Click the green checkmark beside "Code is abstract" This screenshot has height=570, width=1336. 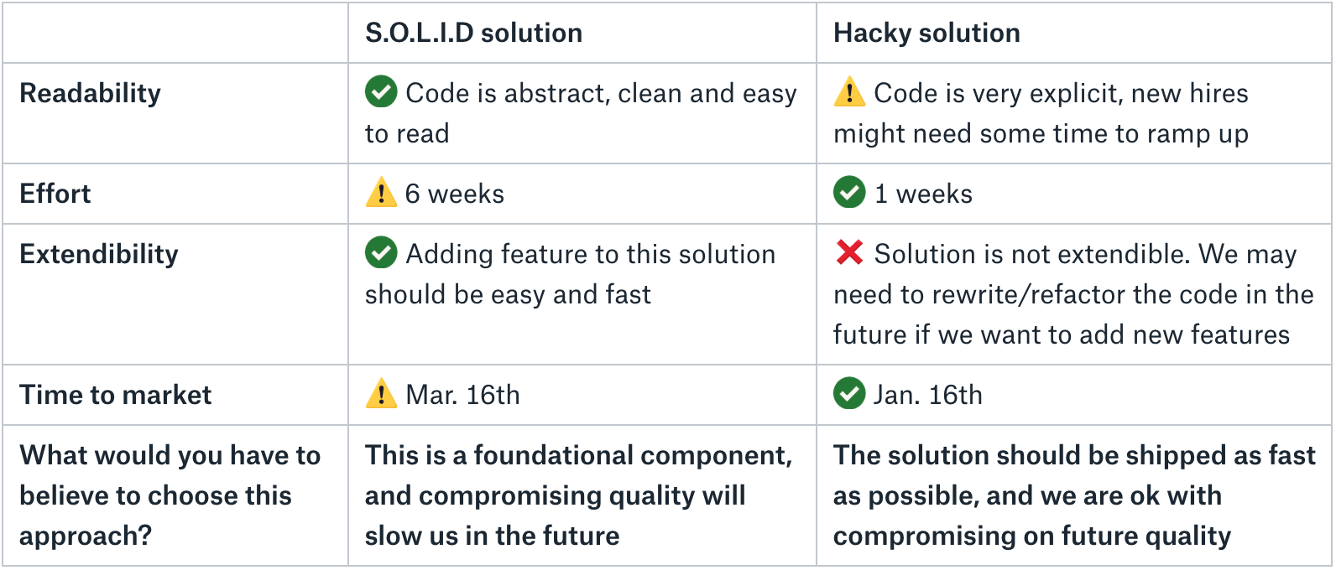pos(381,91)
